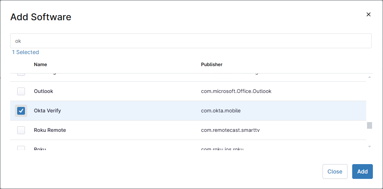Sort by the Publisher column header
Image resolution: width=383 pixels, height=189 pixels.
pos(211,65)
